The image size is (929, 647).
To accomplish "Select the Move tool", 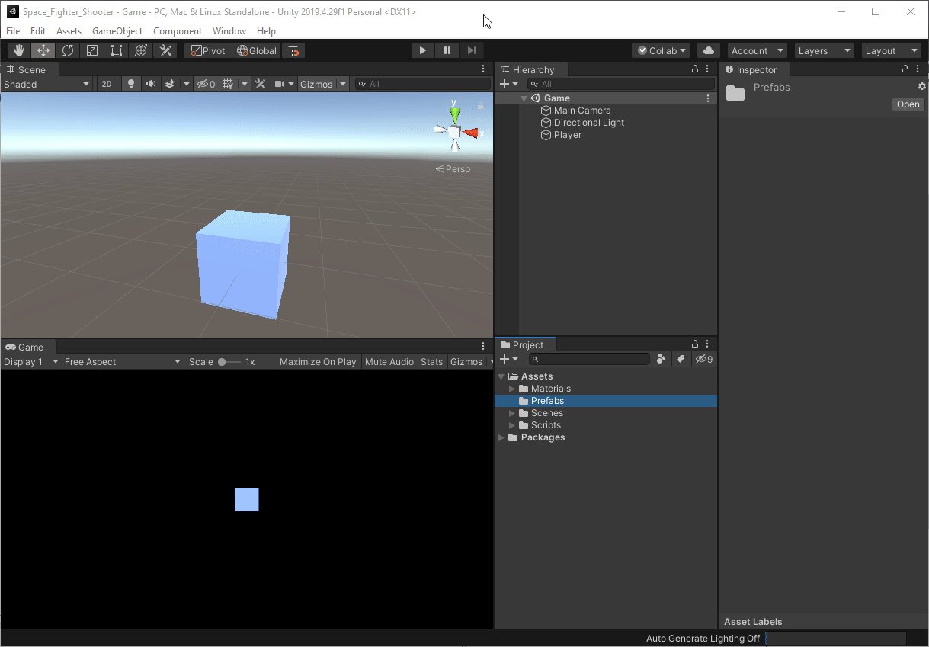I will 43,50.
